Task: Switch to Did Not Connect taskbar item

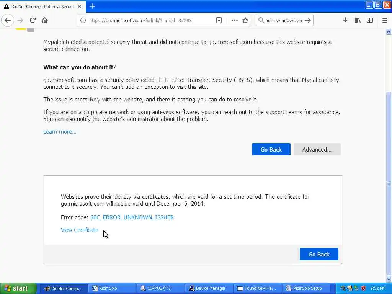Action: (x=64, y=288)
